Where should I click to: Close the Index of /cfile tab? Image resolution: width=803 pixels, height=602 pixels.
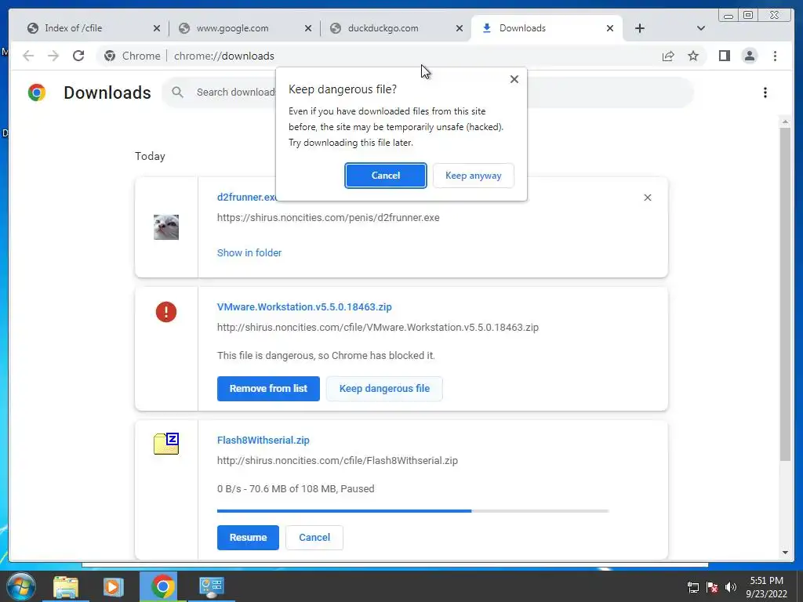click(157, 28)
